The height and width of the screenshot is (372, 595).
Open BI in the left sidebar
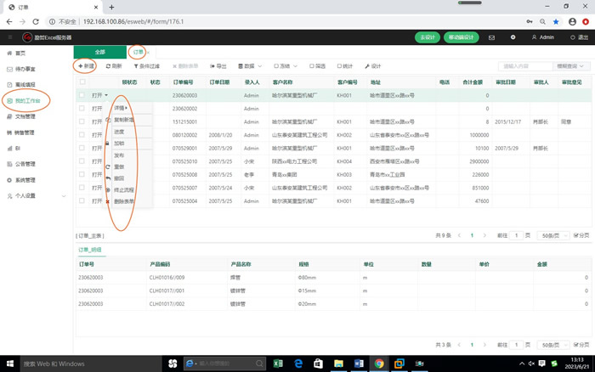17,148
